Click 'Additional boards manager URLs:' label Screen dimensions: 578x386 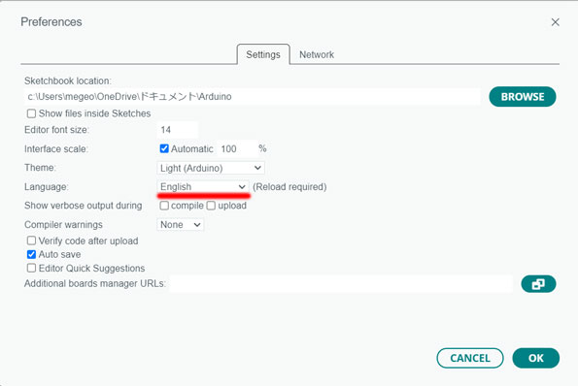pyautogui.click(x=95, y=284)
